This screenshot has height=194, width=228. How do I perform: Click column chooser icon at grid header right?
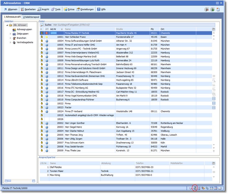point(214,29)
